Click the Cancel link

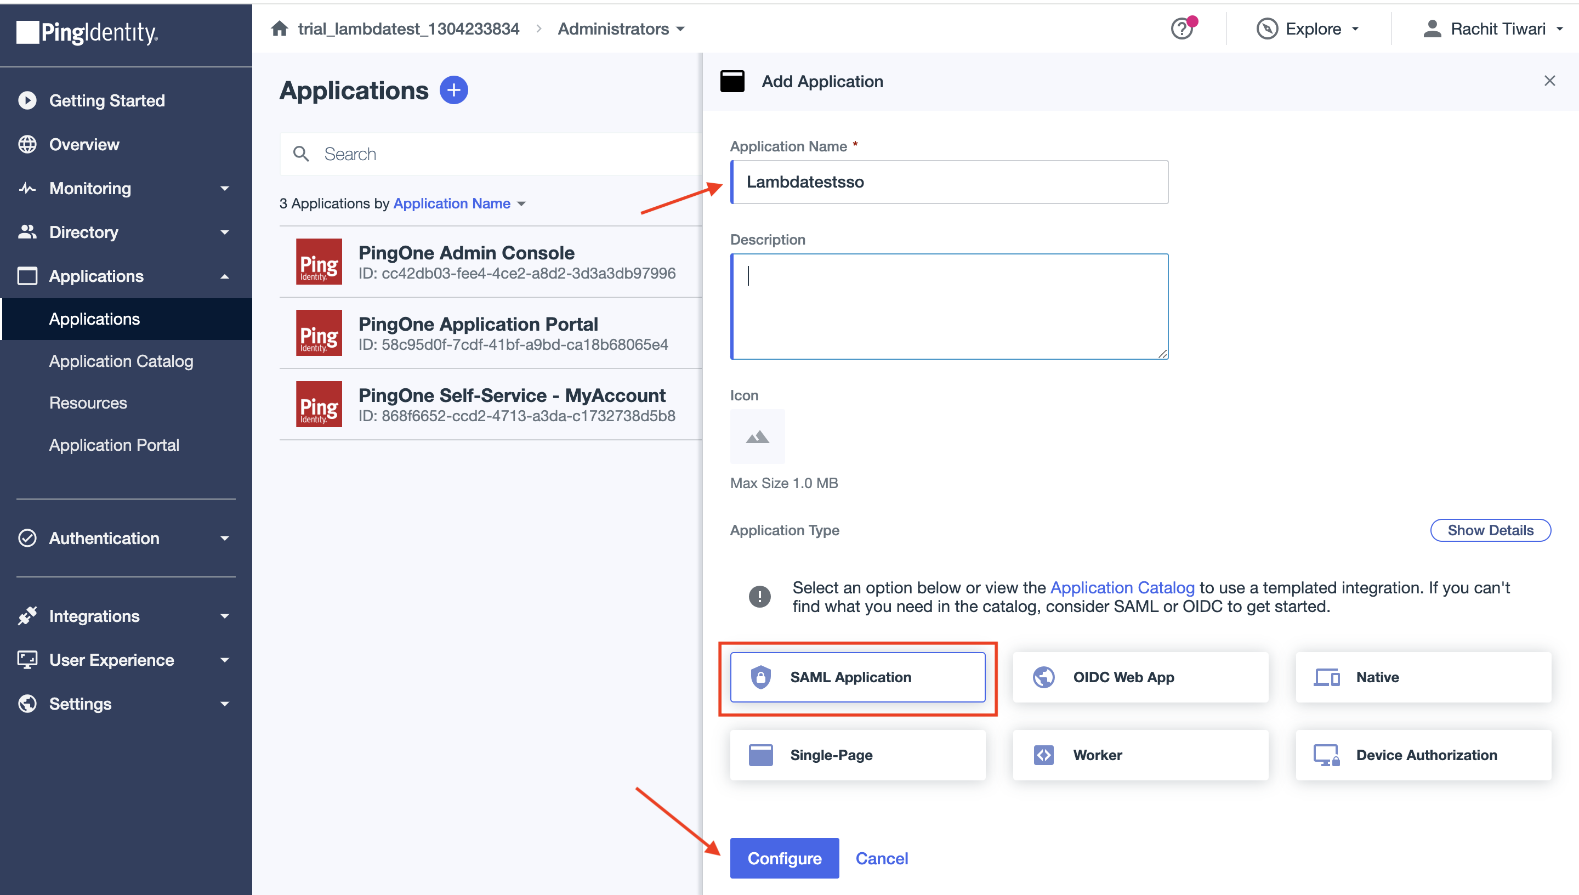point(882,858)
